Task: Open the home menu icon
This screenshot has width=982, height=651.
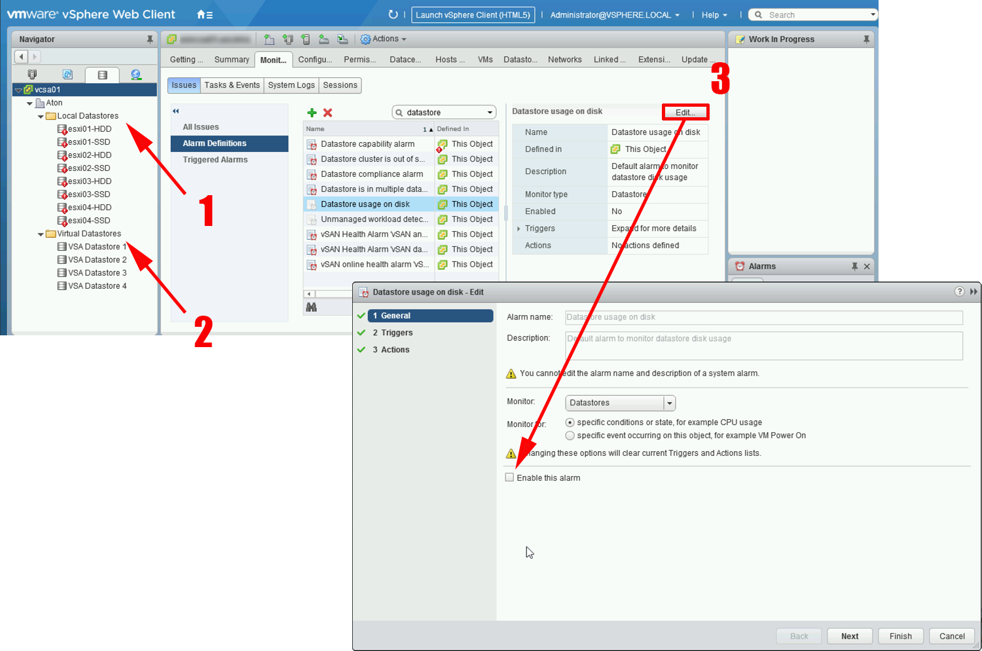Action: [204, 14]
